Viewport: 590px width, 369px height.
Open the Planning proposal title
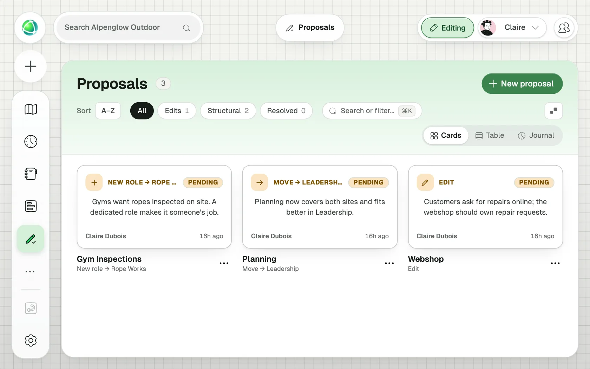click(259, 259)
